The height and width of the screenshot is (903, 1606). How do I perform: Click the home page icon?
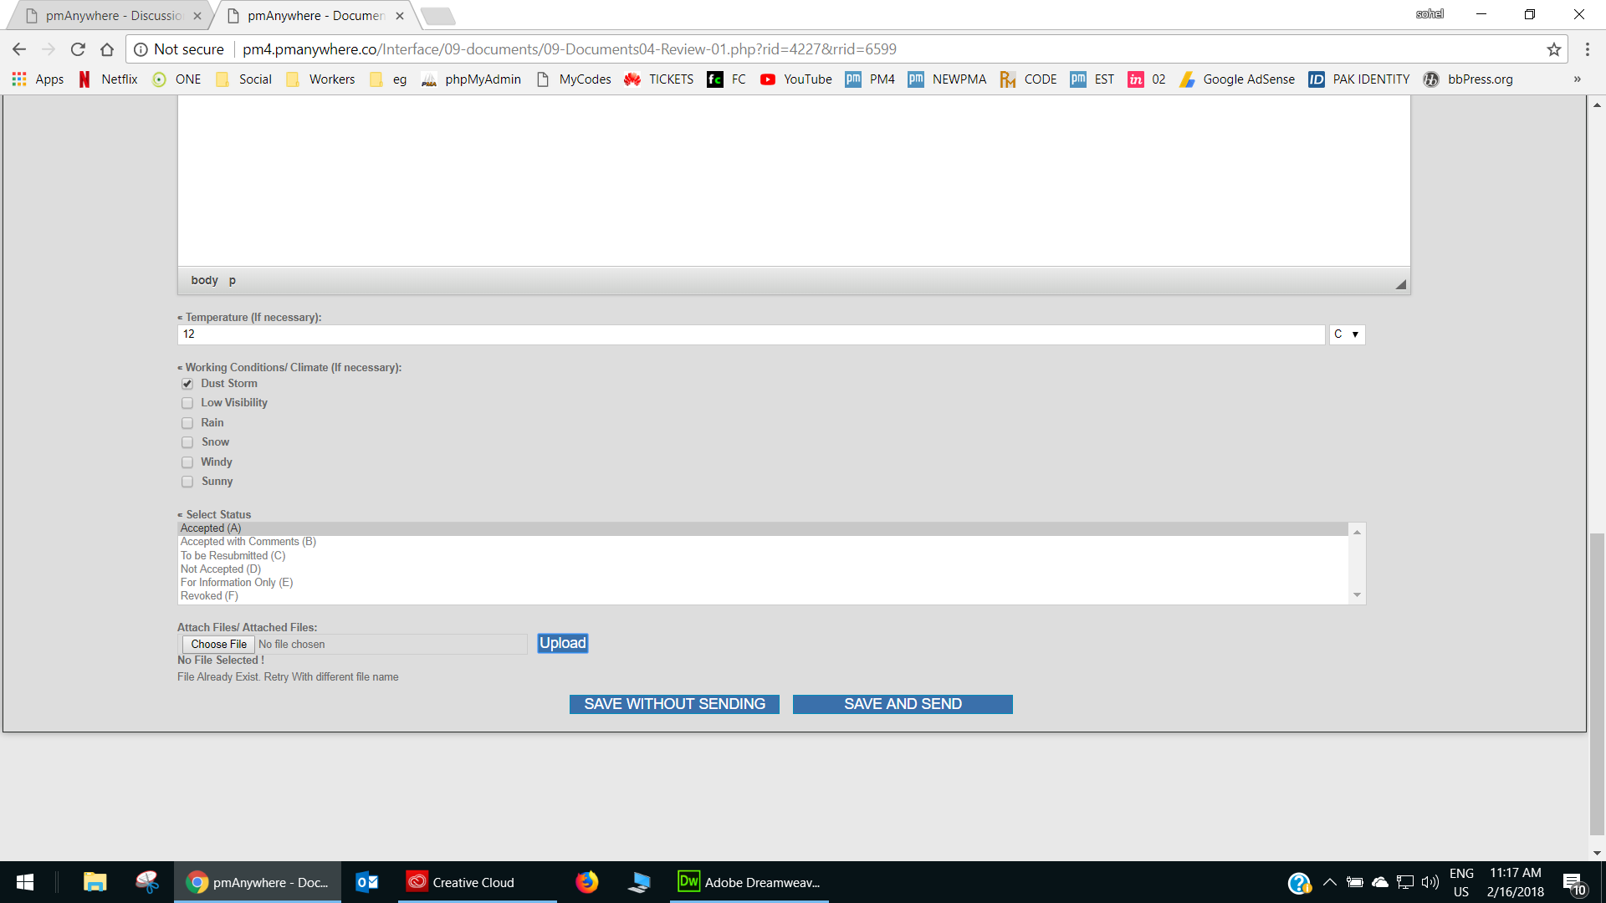[107, 49]
